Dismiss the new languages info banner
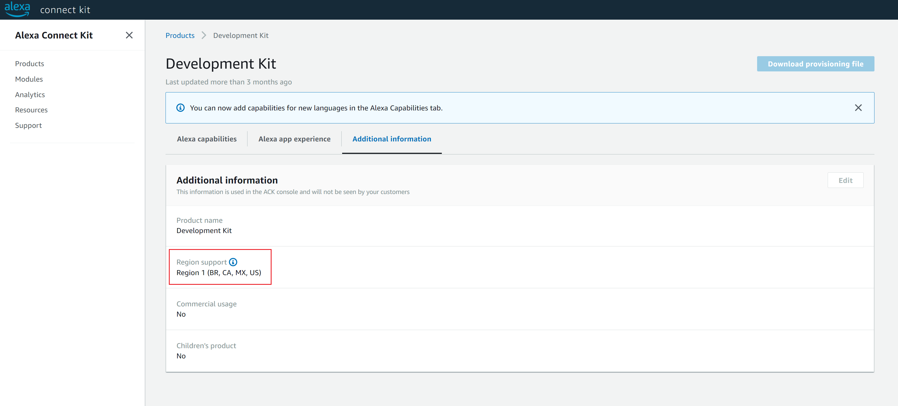The width and height of the screenshot is (898, 406). point(858,108)
